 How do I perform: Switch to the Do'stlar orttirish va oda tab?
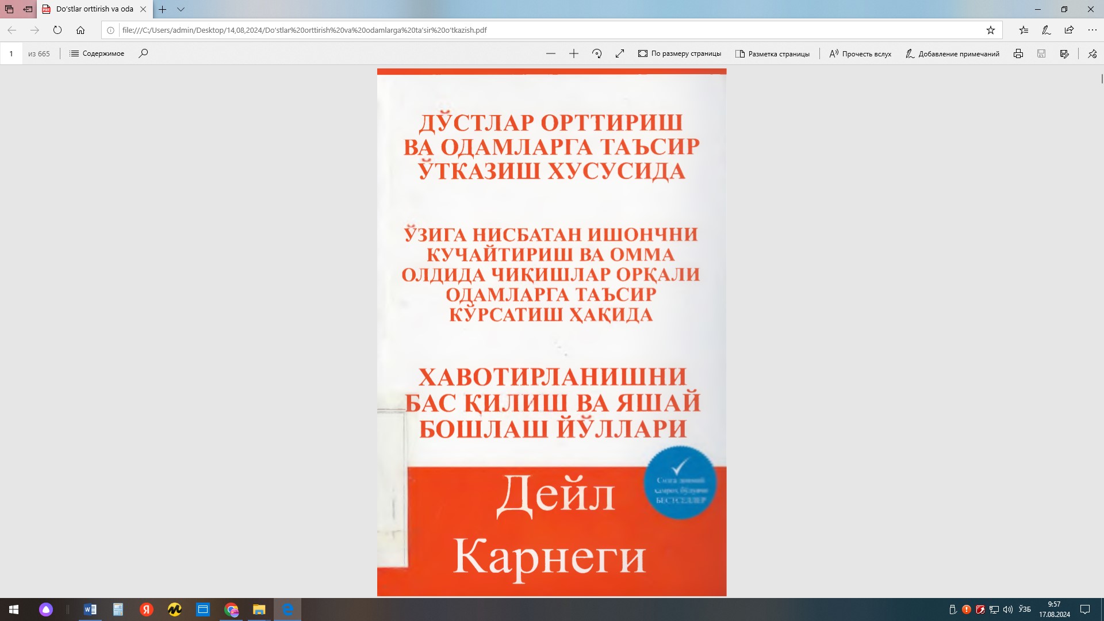coord(95,9)
